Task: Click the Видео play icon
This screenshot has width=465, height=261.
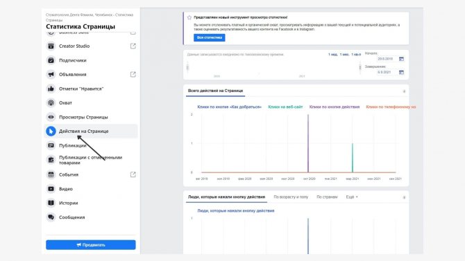Action: click(x=51, y=189)
